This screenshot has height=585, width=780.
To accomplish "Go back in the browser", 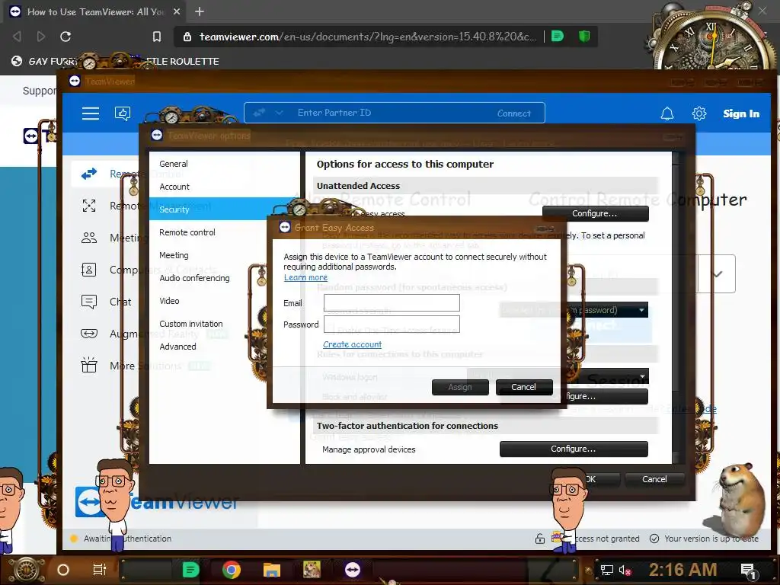I will click(x=17, y=37).
